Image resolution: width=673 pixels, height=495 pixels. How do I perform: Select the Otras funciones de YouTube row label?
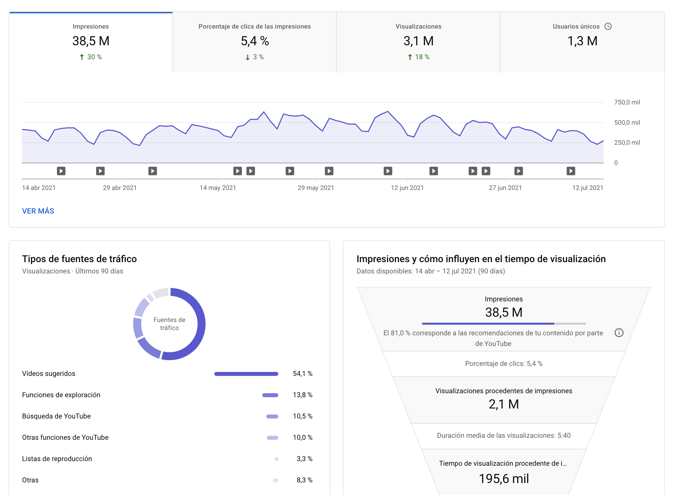[x=65, y=437]
